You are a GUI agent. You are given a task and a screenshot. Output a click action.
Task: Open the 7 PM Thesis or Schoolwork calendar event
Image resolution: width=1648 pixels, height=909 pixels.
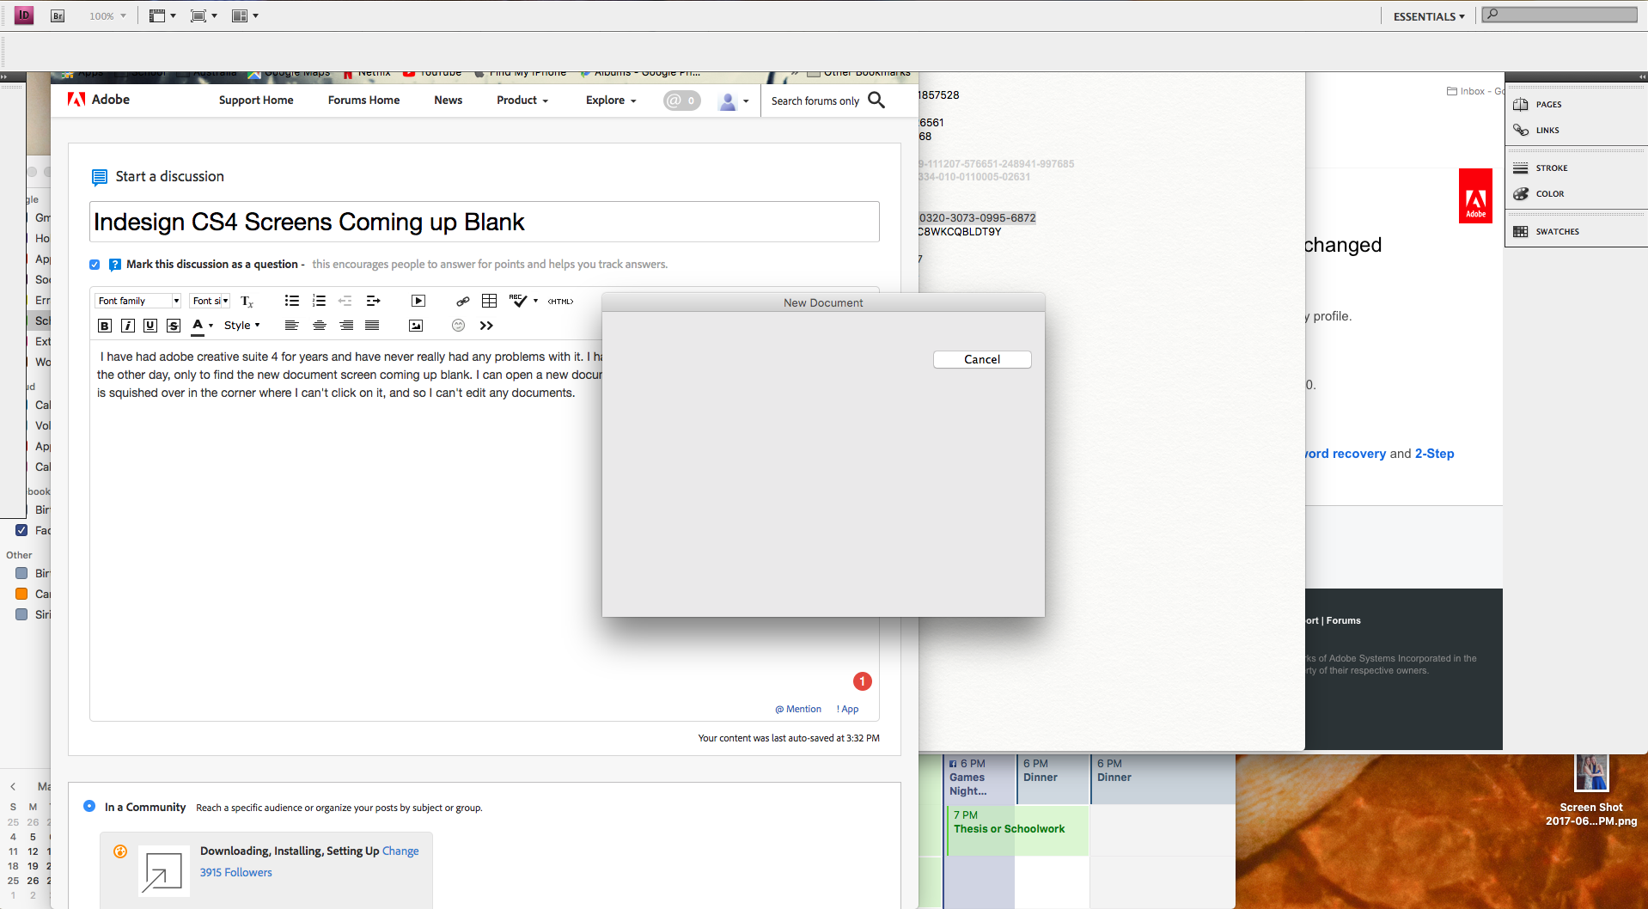pos(1018,830)
